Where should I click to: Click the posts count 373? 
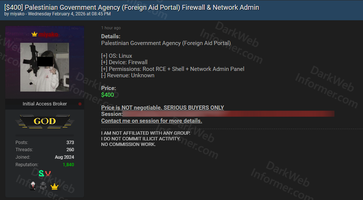70,143
